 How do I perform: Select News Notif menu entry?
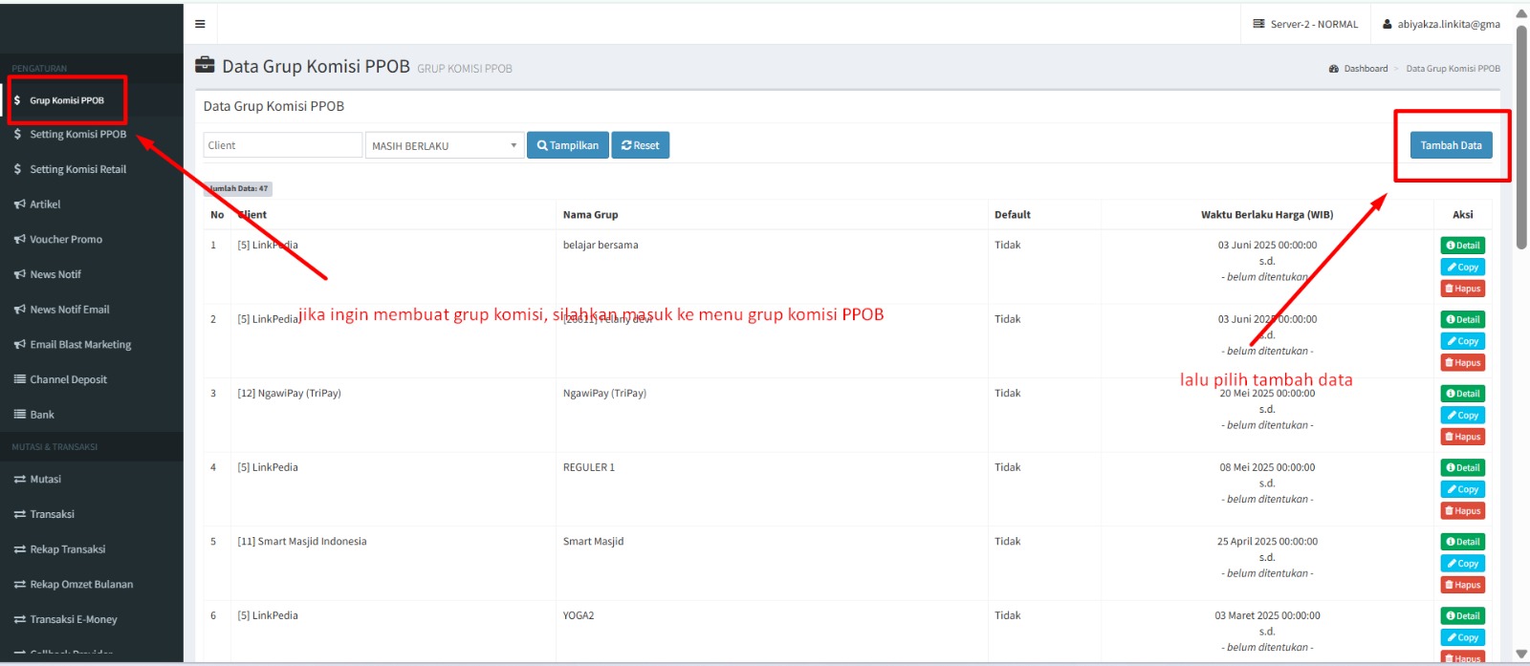(55, 274)
